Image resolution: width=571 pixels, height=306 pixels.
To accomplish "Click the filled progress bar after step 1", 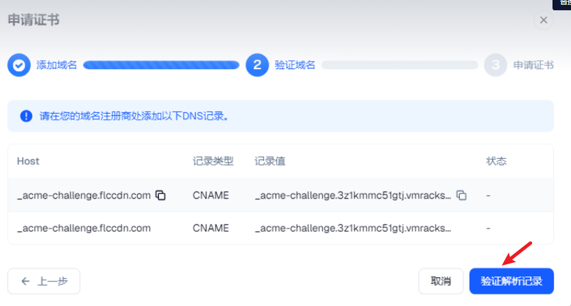I will click(x=161, y=65).
